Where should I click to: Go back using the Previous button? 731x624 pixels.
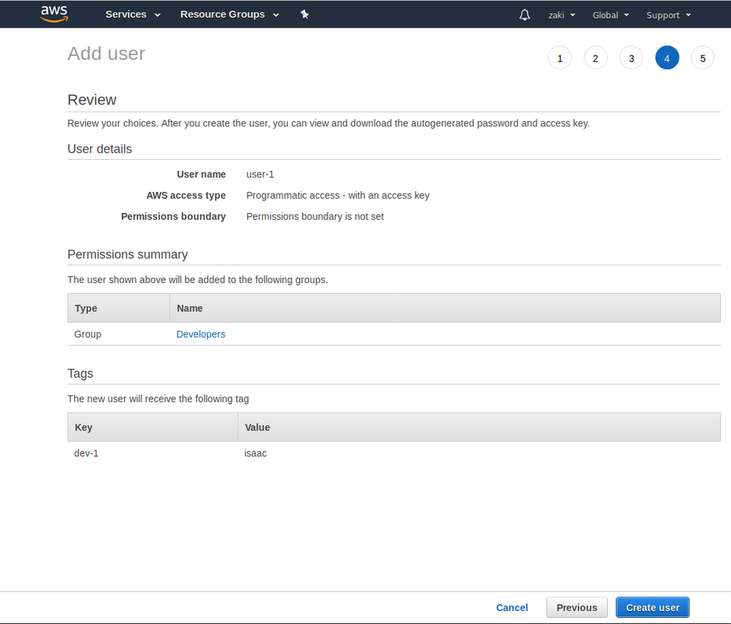(x=577, y=607)
